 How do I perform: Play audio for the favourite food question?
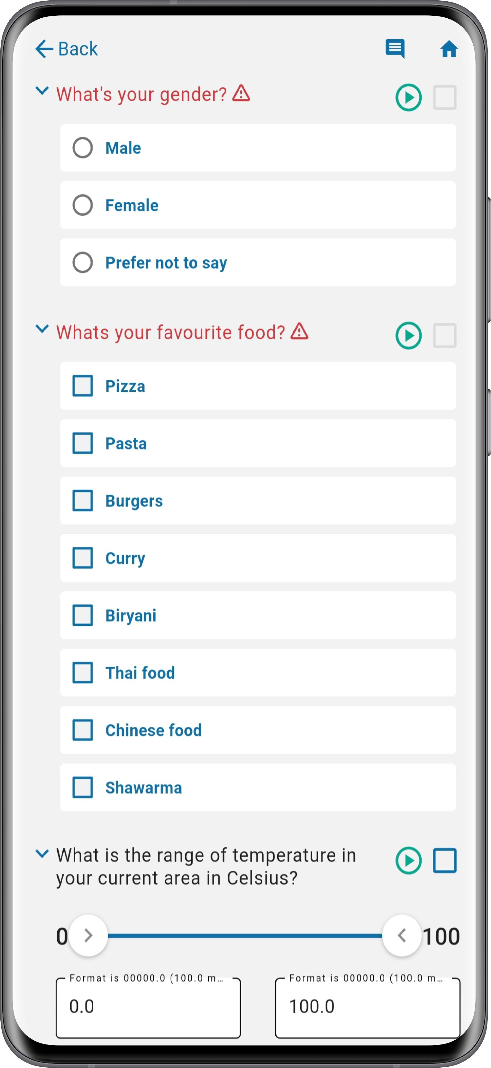coord(408,335)
